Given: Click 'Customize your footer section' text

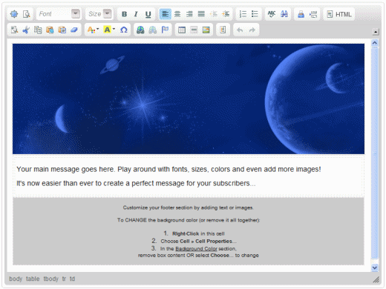Looking at the screenshot, I should [x=188, y=207].
